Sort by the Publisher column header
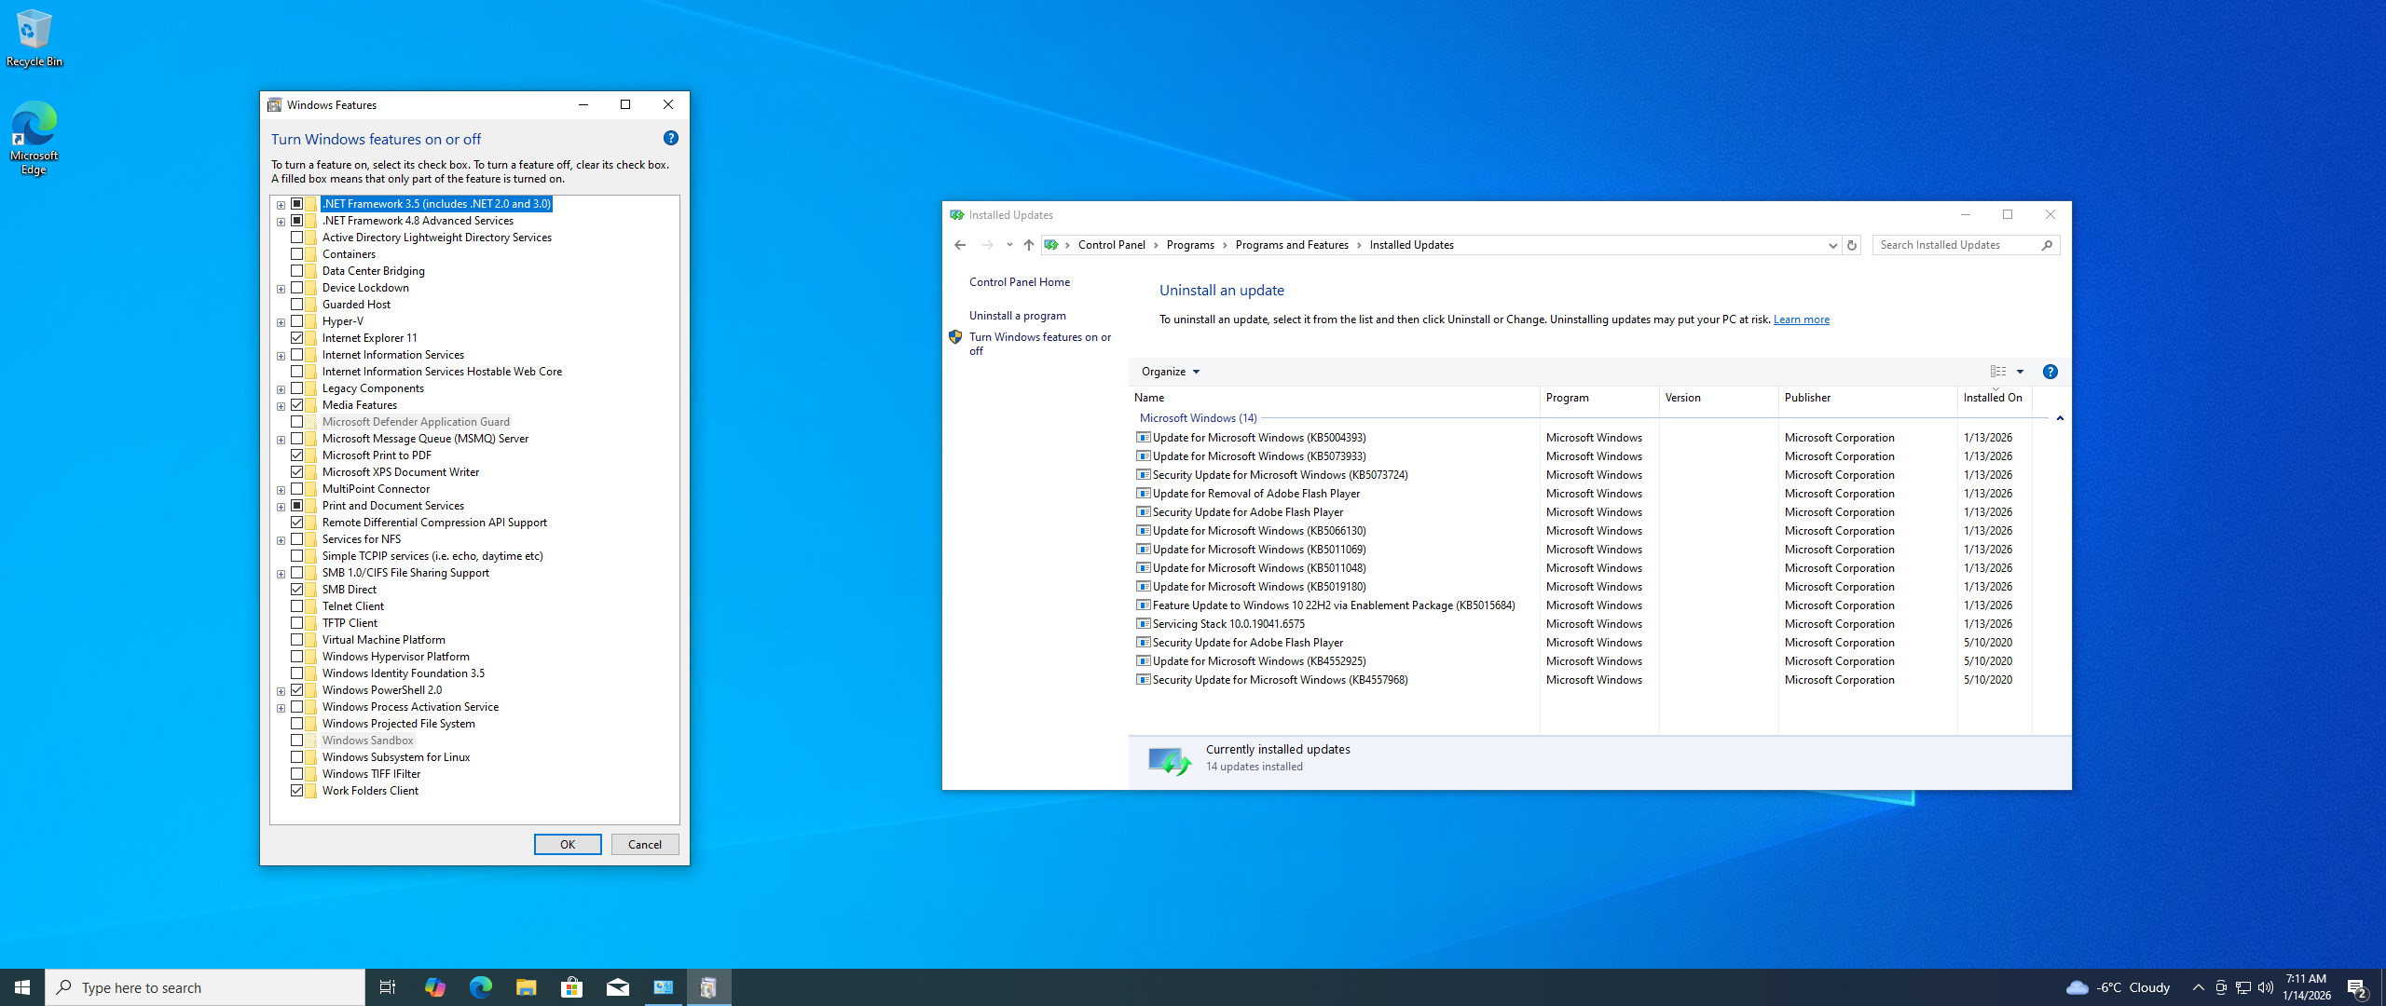This screenshot has width=2386, height=1006. (x=1807, y=398)
